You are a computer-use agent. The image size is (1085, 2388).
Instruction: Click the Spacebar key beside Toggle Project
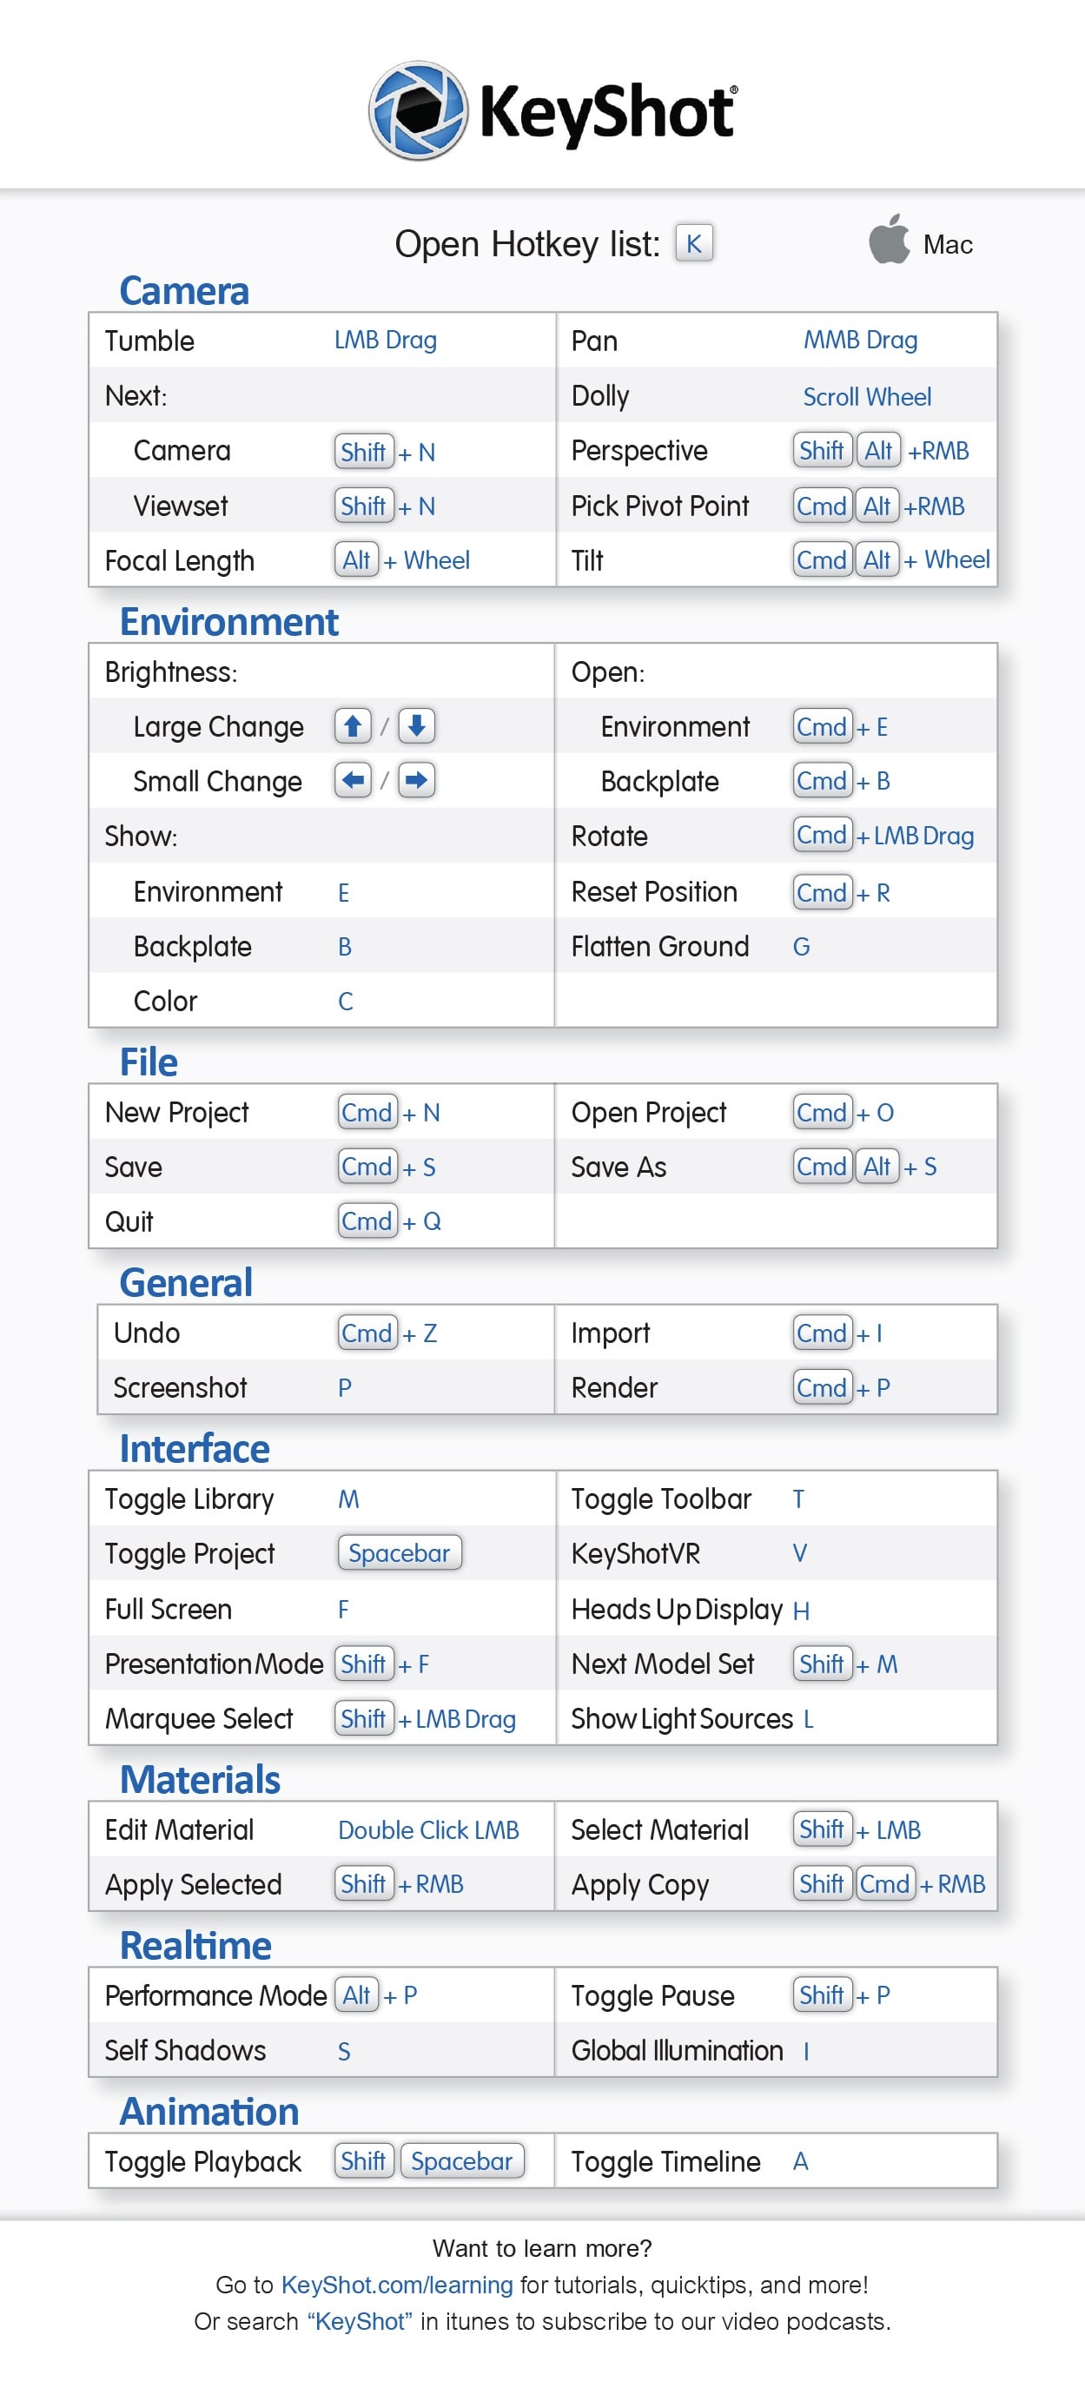click(x=400, y=1552)
